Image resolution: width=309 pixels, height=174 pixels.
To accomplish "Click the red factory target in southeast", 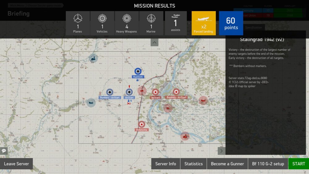I will [185, 136].
